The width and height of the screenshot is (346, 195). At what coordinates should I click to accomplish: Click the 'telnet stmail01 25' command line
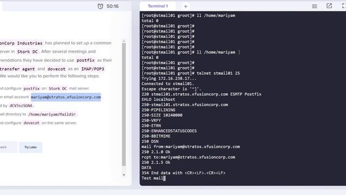pos(191,73)
